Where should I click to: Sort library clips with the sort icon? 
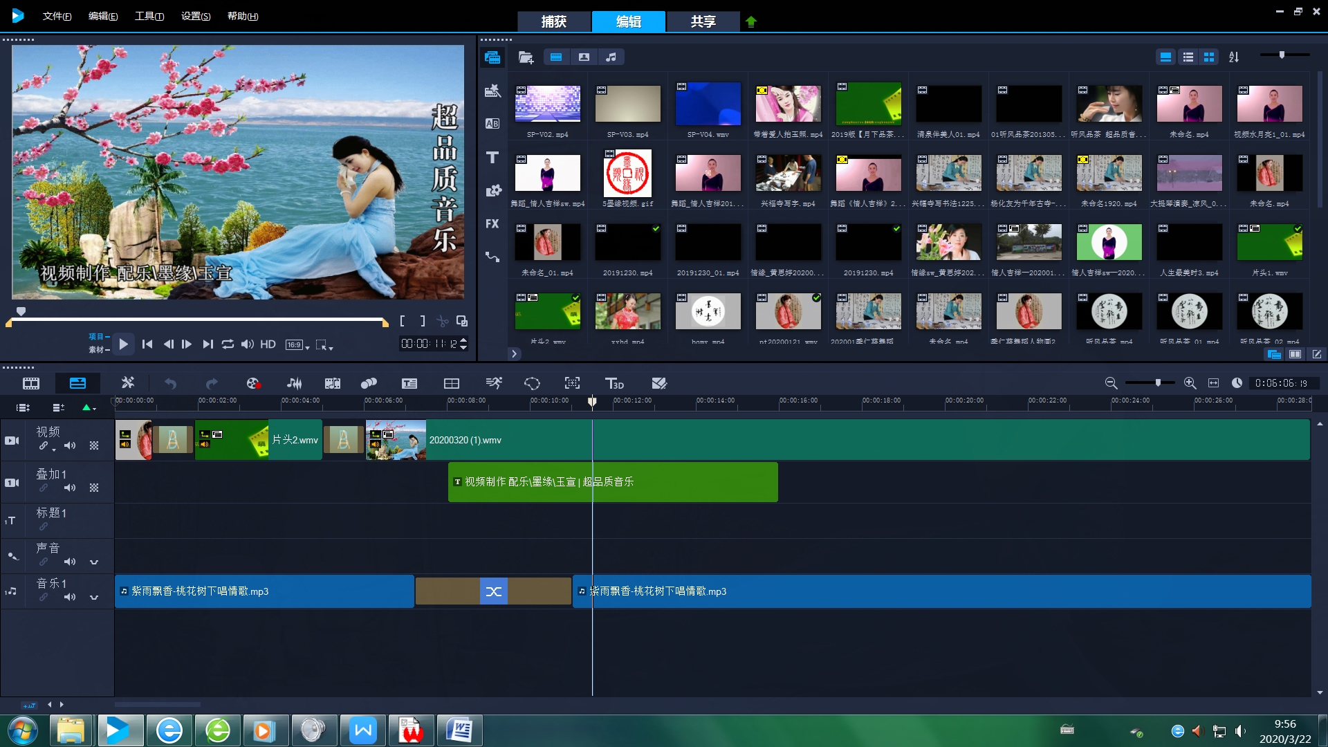tap(1234, 57)
